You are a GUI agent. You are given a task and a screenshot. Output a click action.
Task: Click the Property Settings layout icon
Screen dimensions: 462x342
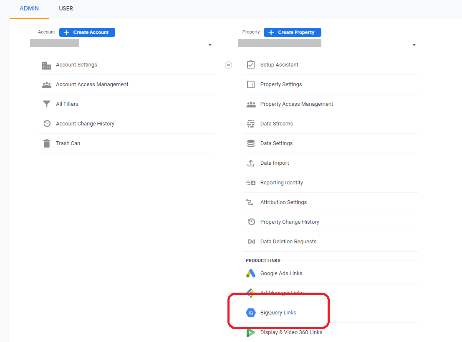click(251, 84)
